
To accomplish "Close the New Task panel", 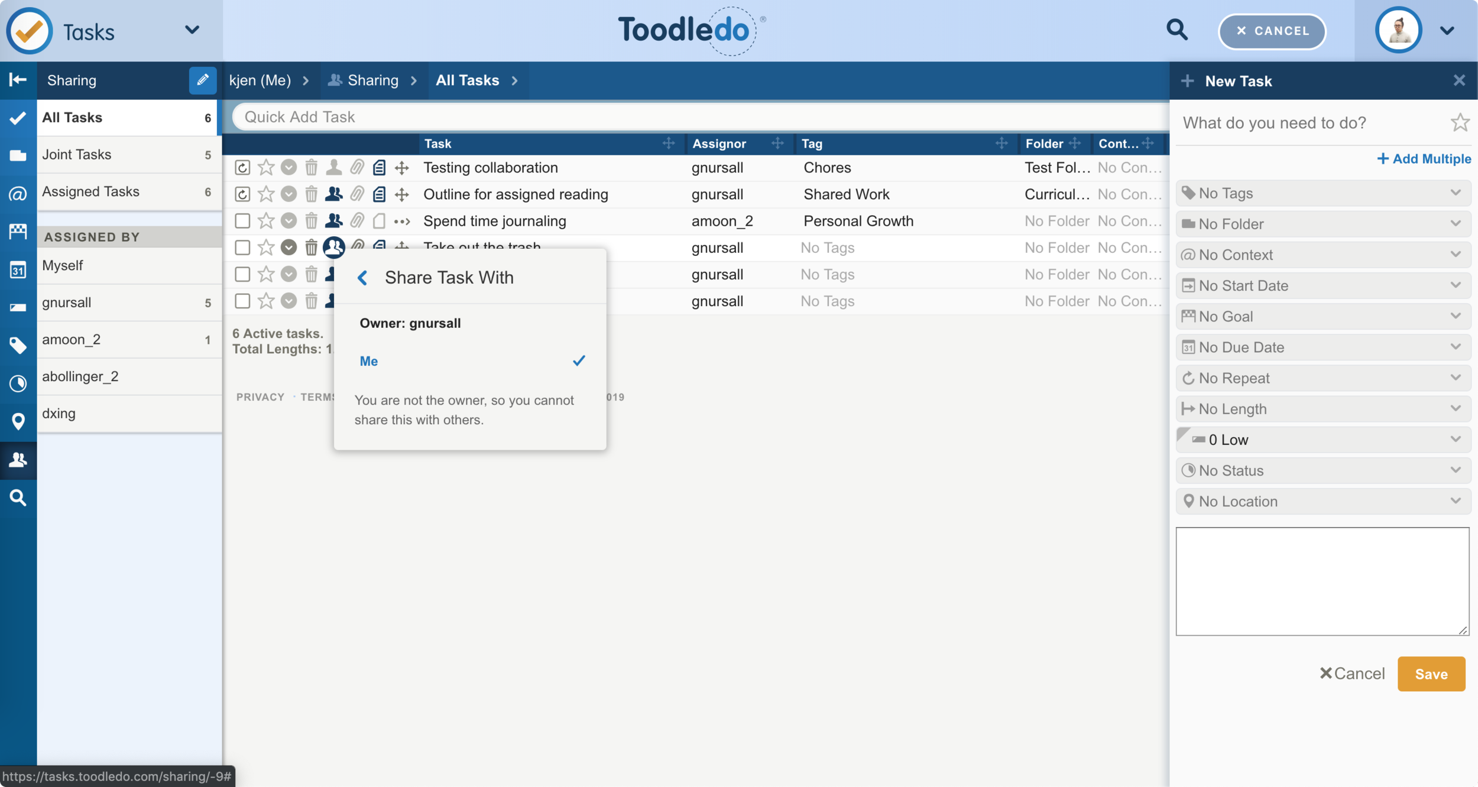I will point(1459,80).
